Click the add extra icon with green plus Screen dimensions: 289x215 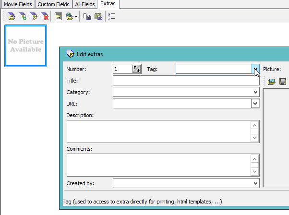click(x=23, y=17)
